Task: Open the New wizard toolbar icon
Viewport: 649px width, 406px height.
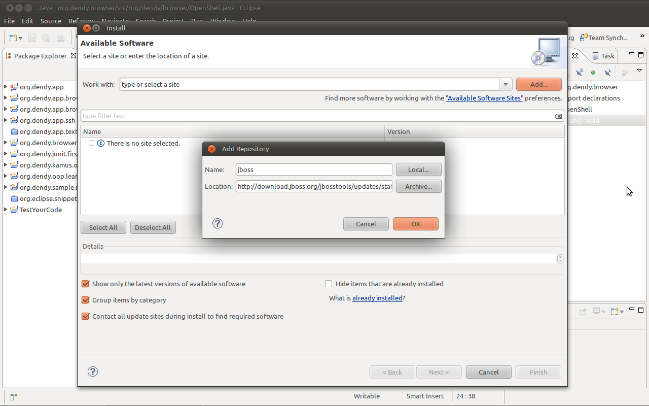Action: [13, 38]
